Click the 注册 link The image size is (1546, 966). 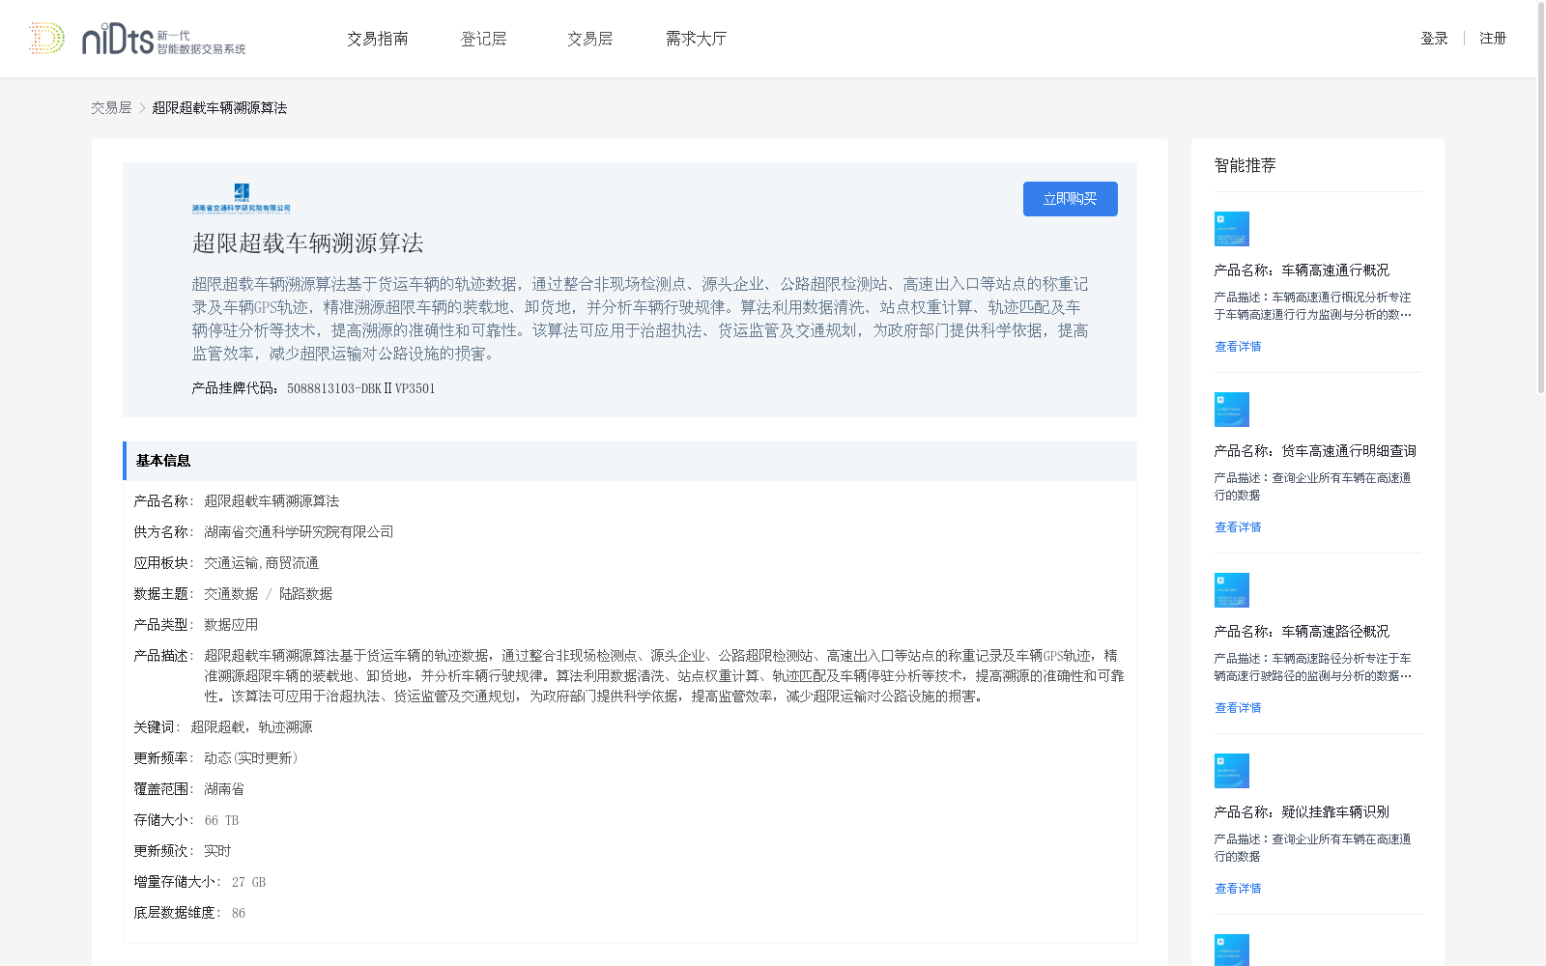point(1493,39)
